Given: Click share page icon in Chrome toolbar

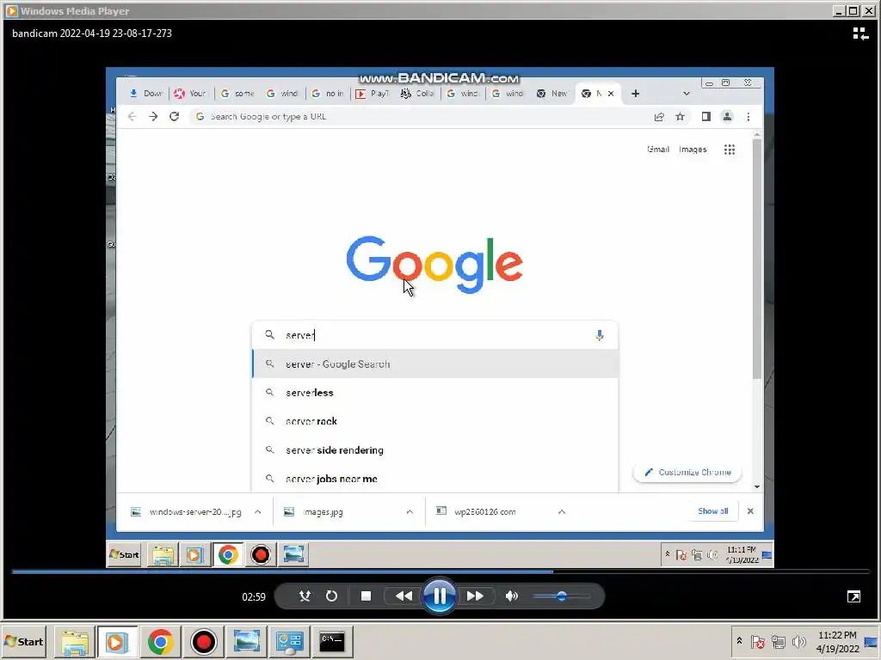Looking at the screenshot, I should 659,117.
